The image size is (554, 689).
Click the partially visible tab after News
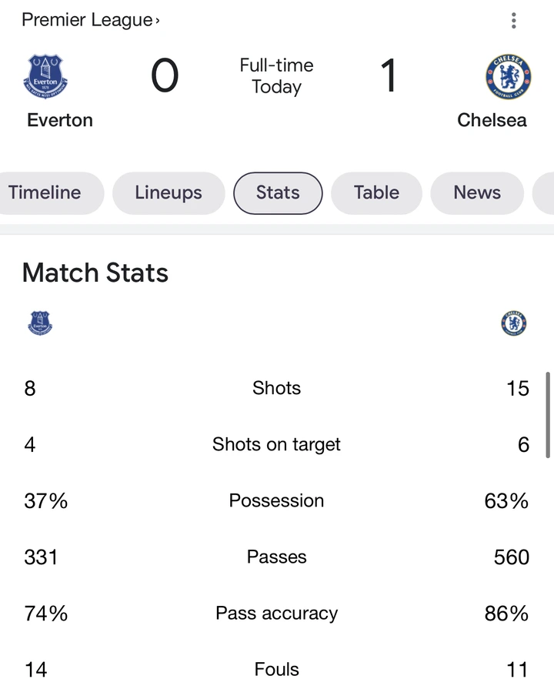pos(545,192)
